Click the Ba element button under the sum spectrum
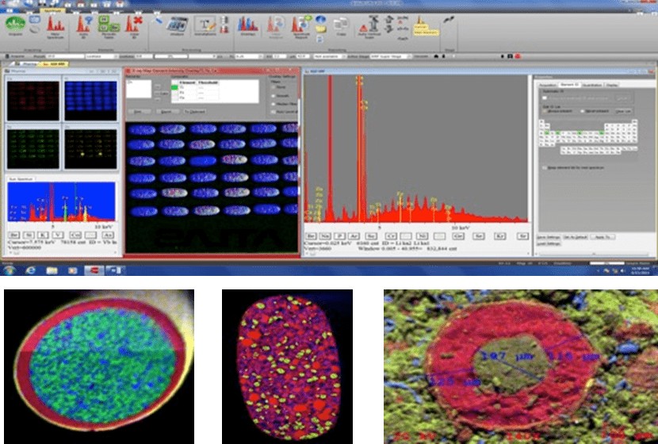The image size is (658, 444). (x=13, y=235)
